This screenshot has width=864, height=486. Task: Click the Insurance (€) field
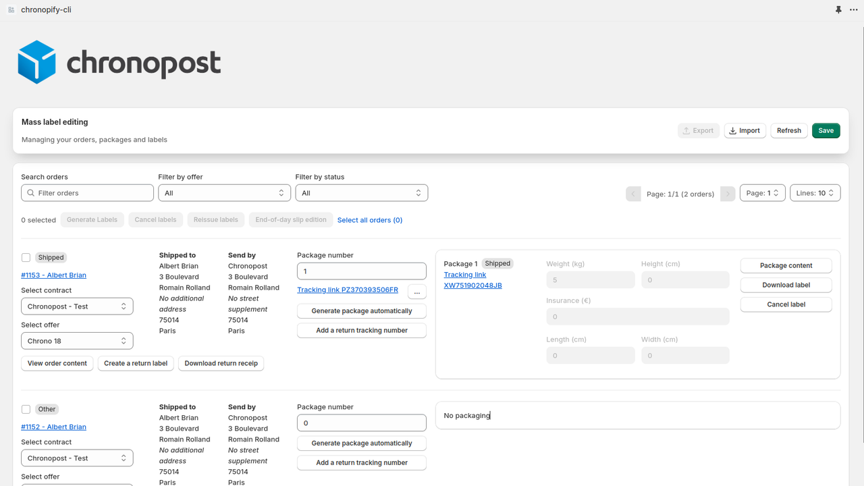pos(638,317)
